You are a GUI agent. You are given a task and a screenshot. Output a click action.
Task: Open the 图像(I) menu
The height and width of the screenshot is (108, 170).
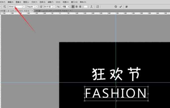tap(18, 2)
